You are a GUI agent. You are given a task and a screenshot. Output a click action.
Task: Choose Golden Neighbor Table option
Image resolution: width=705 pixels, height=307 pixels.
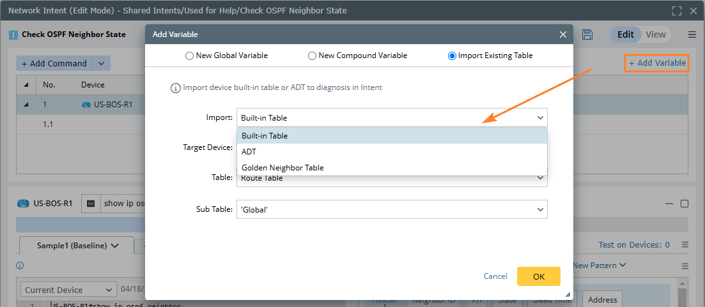pyautogui.click(x=283, y=168)
